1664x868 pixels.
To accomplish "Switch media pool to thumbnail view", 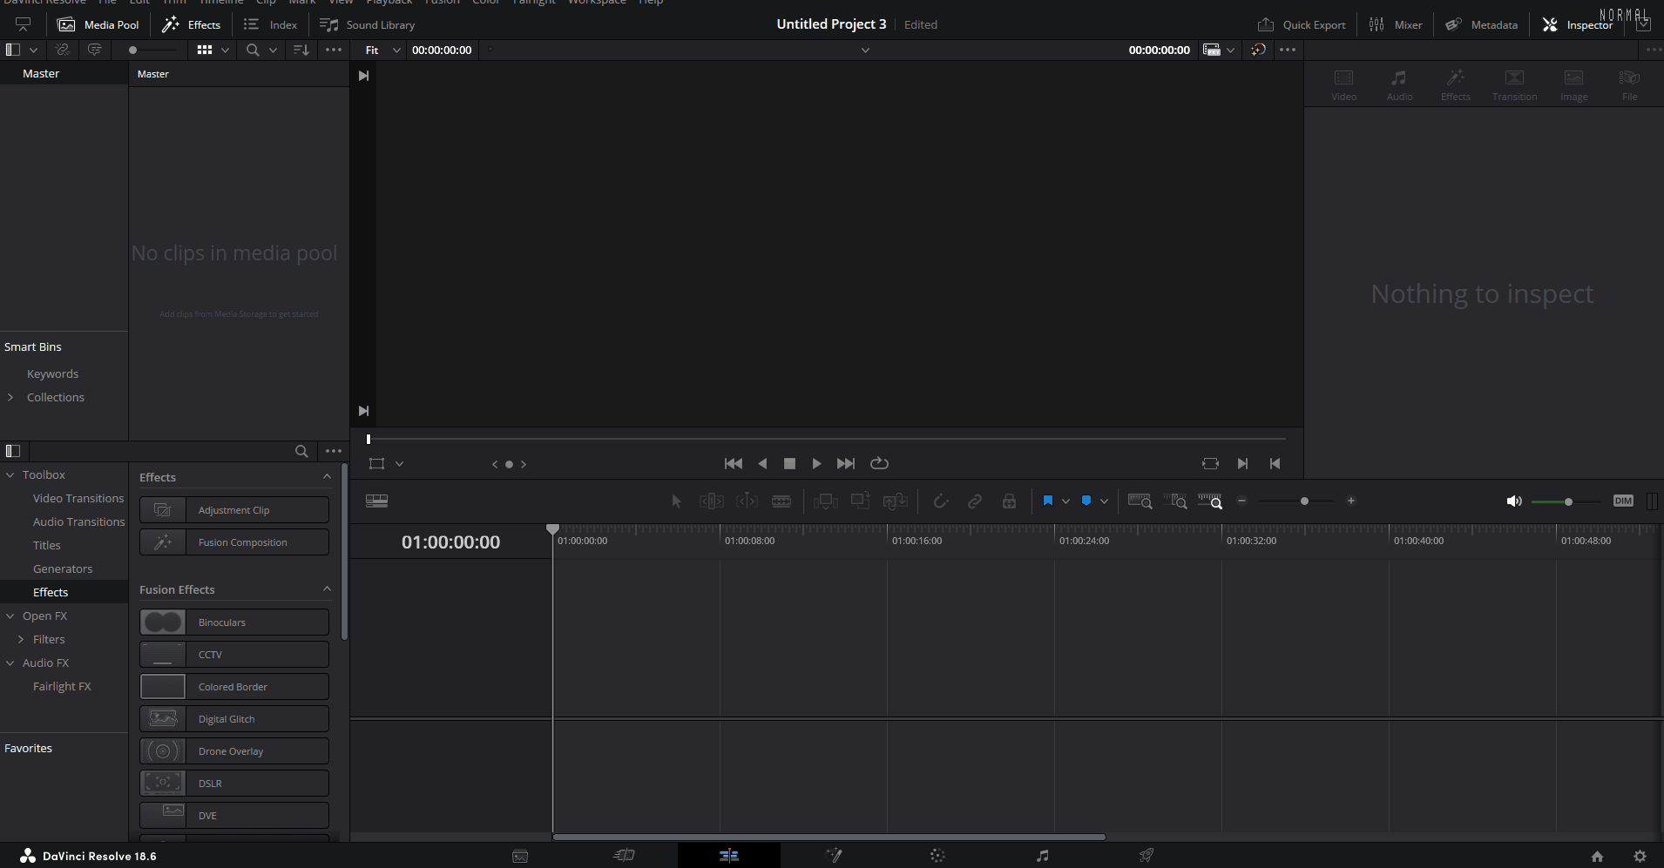I will point(205,50).
